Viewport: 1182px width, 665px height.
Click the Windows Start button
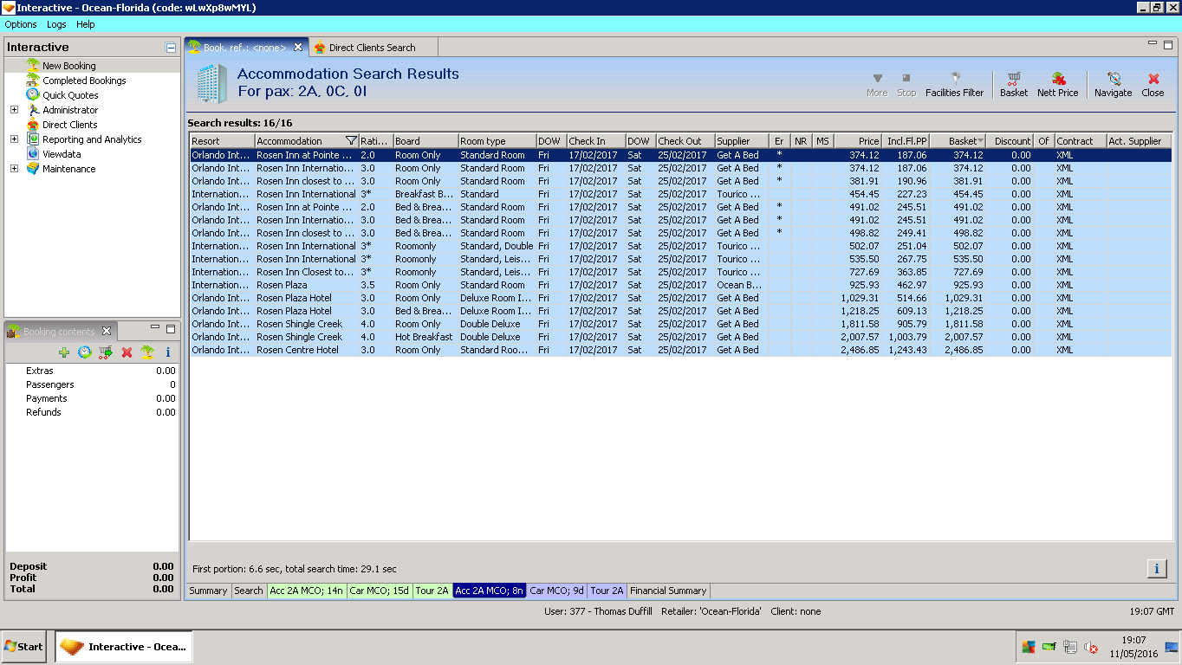[x=24, y=646]
